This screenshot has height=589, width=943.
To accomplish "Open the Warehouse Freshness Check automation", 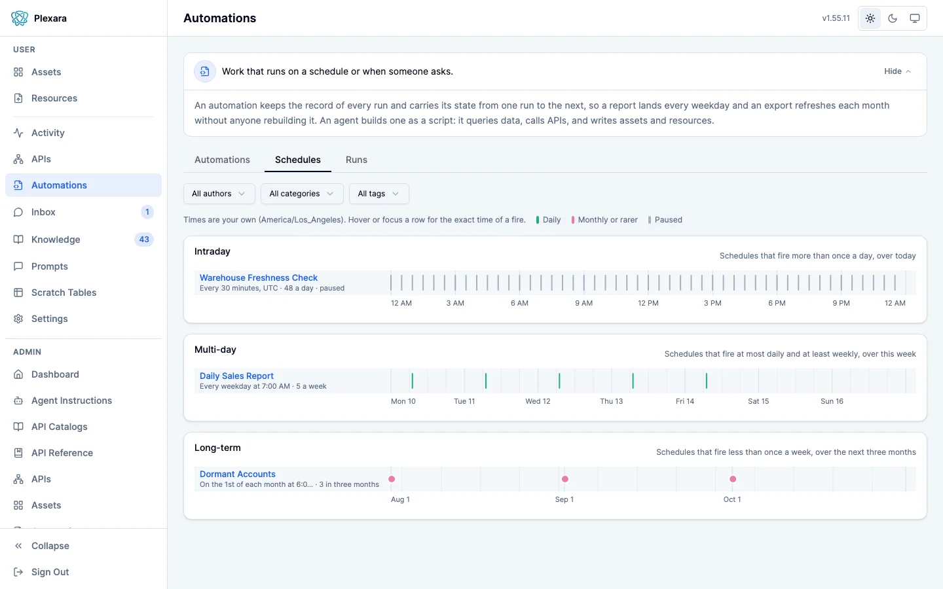I will click(x=259, y=277).
